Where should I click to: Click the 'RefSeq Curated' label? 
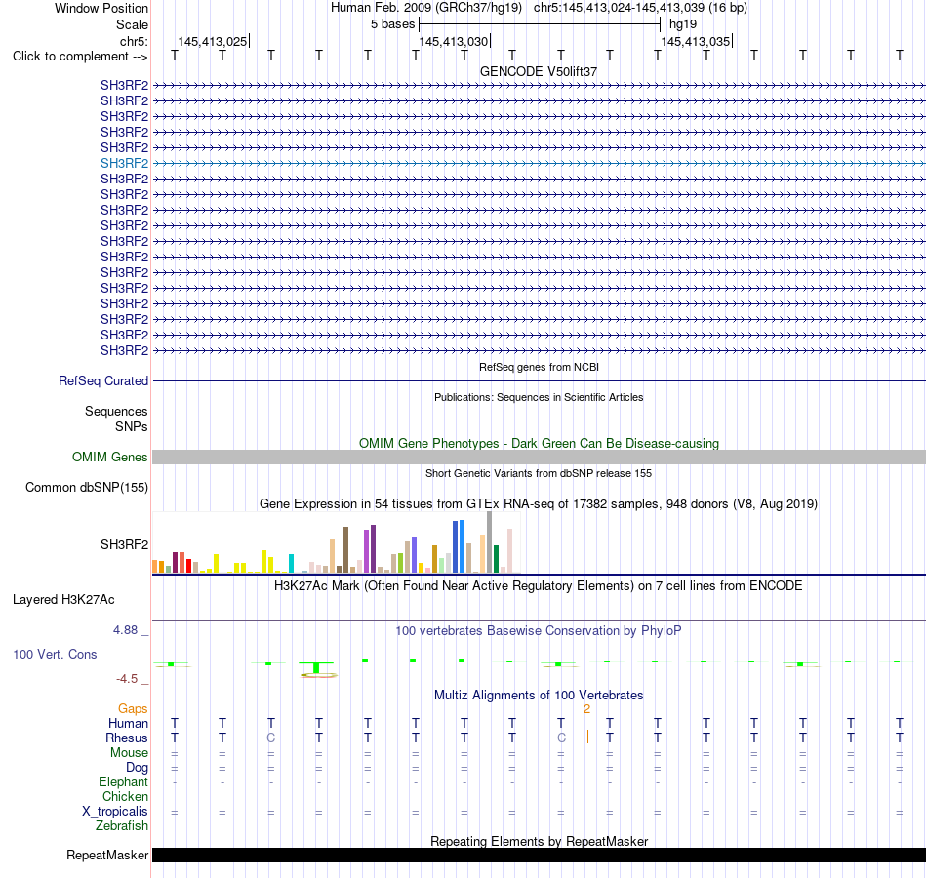click(x=102, y=380)
